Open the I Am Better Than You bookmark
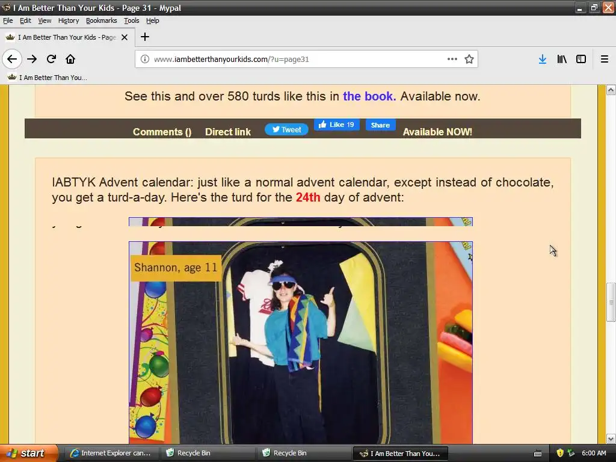This screenshot has height=462, width=616. point(47,78)
